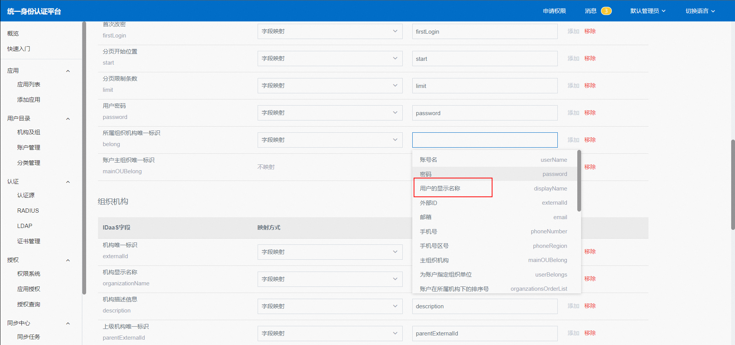Collapse the 同步中心 section chevron
This screenshot has height=345, width=735.
[68, 323]
